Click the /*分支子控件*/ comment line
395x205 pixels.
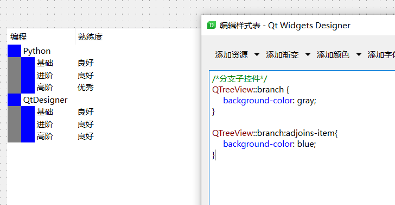[x=240, y=79]
